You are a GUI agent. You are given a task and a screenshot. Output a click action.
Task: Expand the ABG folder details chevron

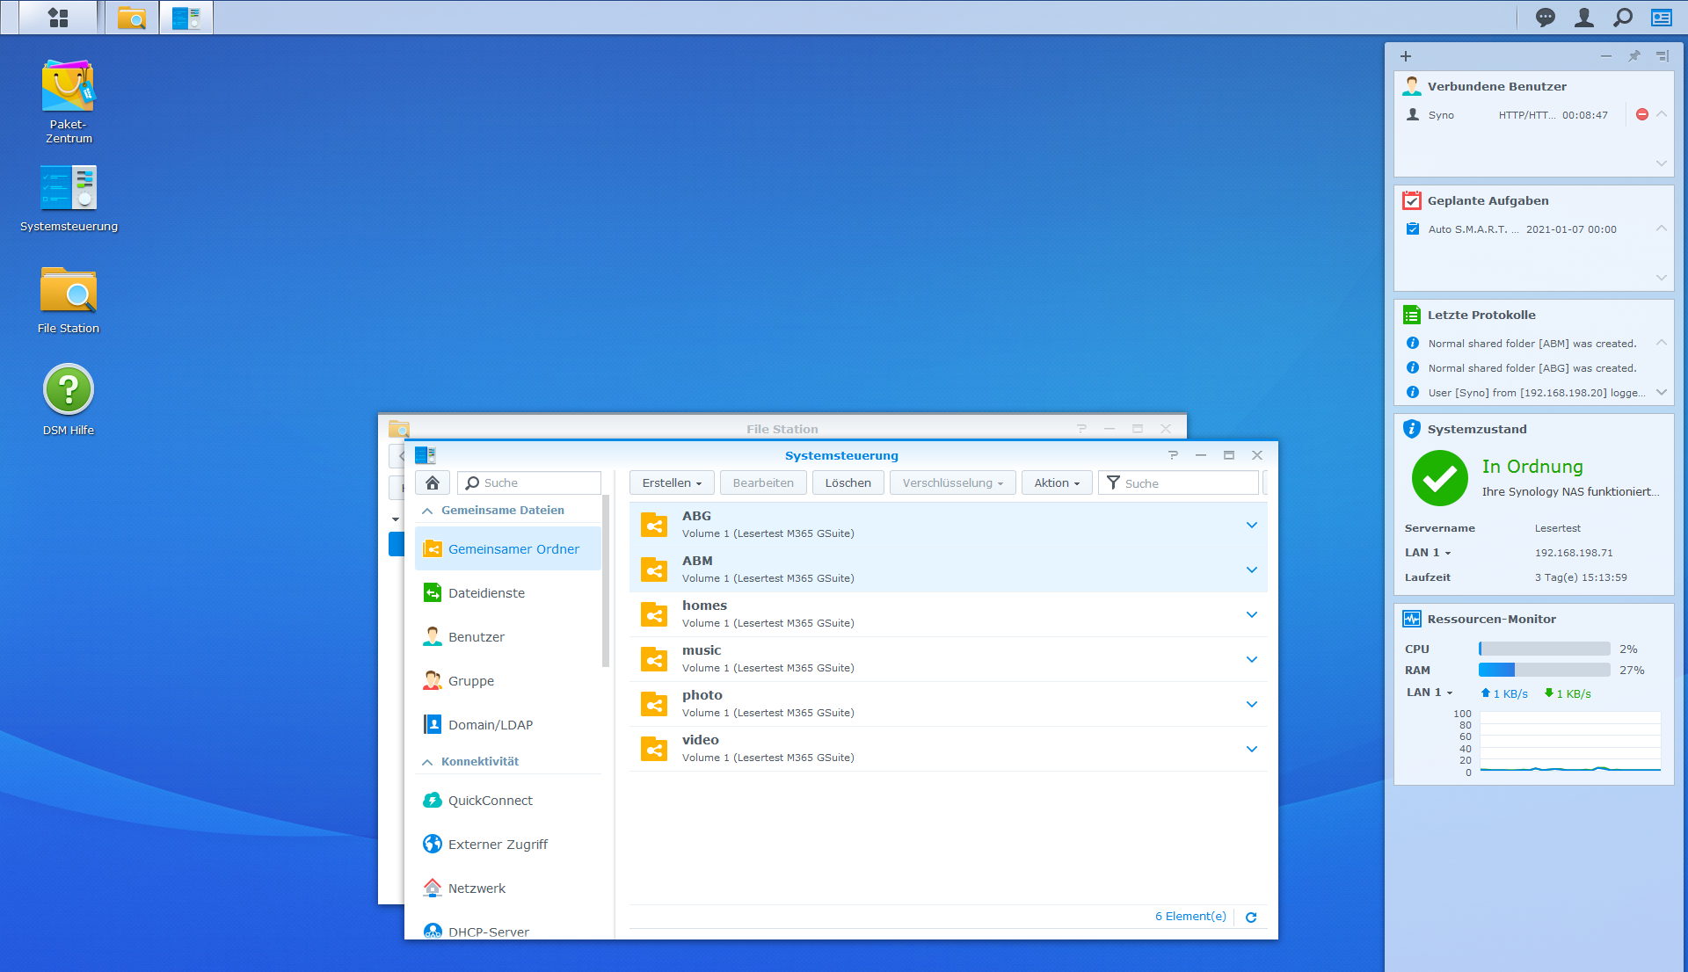pos(1251,525)
